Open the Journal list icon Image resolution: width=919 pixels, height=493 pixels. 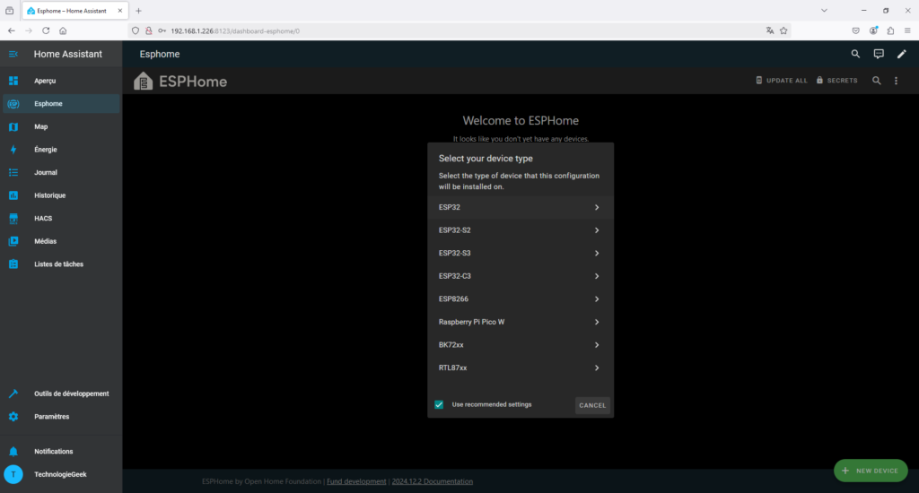13,172
